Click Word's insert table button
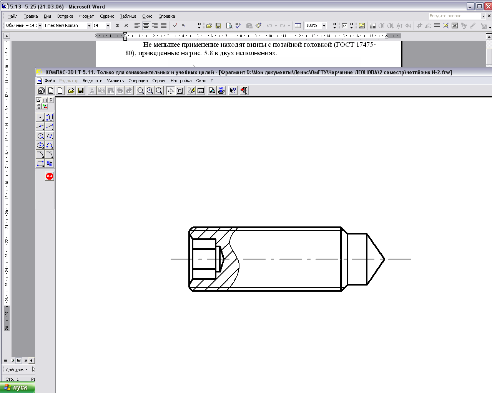The width and height of the screenshot is (492, 393). coord(298,26)
